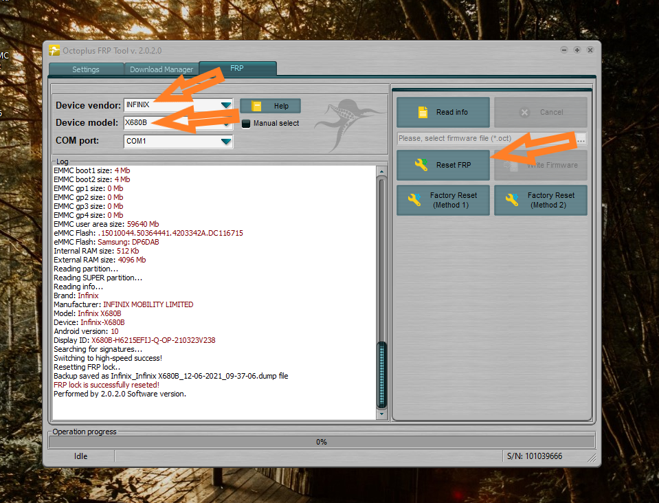
Task: Click the Display ID value in the log
Action: [x=153, y=340]
